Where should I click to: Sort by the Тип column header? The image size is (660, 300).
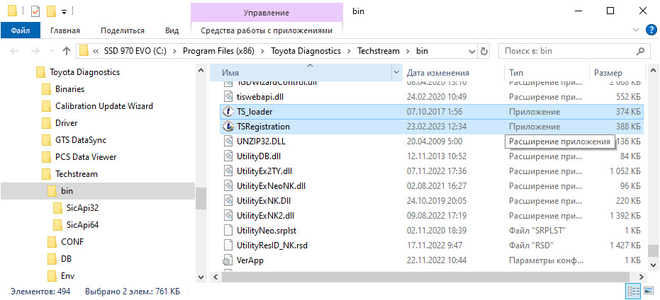pyautogui.click(x=547, y=73)
